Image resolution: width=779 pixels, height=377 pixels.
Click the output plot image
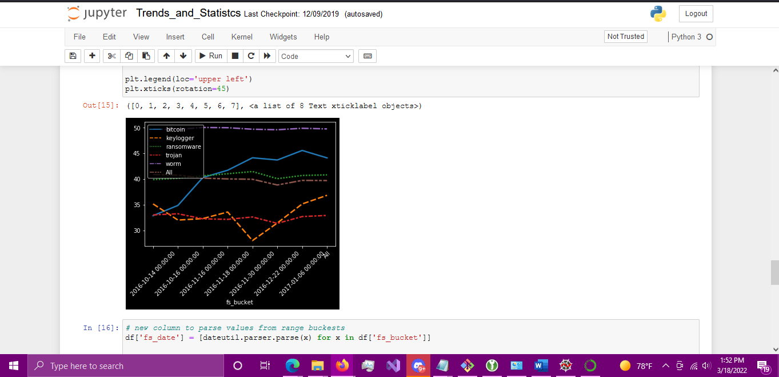[x=233, y=213]
